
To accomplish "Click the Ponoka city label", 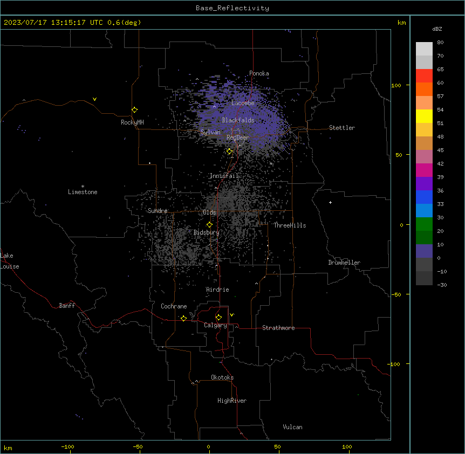I will point(259,73).
